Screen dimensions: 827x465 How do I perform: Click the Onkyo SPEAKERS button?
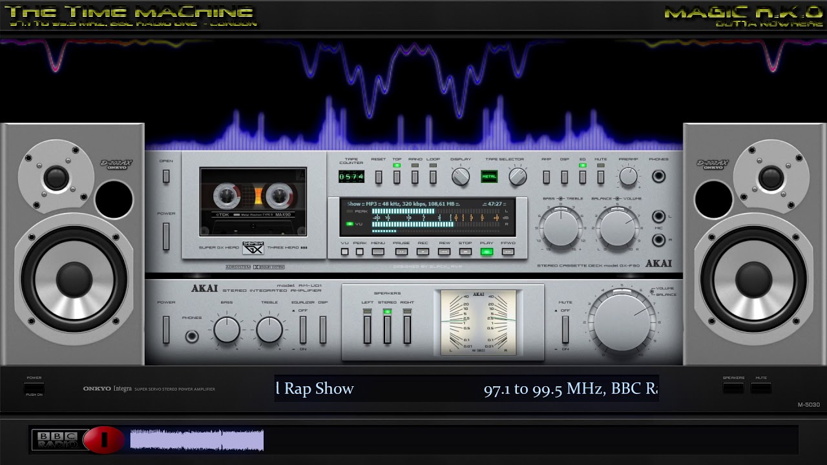733,387
